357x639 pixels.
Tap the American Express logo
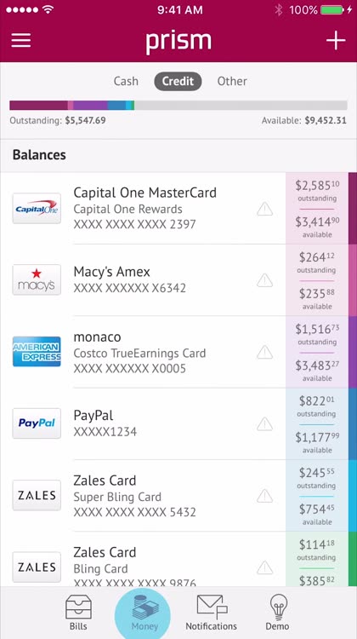click(x=37, y=351)
